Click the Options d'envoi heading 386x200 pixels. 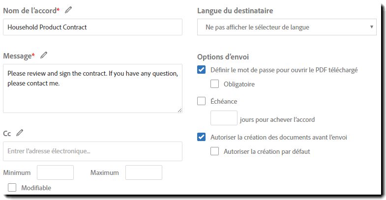[223, 57]
